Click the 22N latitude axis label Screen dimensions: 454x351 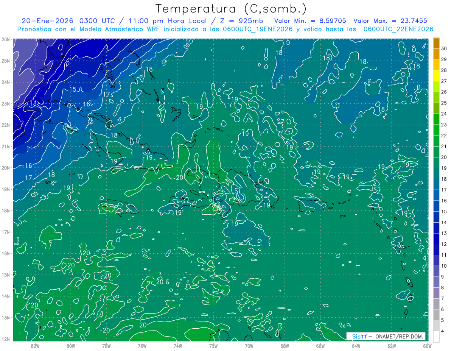click(x=5, y=125)
